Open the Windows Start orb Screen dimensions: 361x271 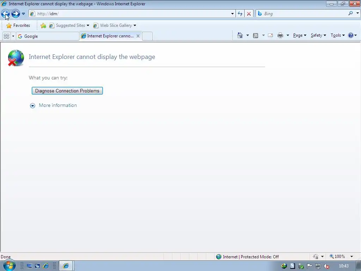(9, 266)
